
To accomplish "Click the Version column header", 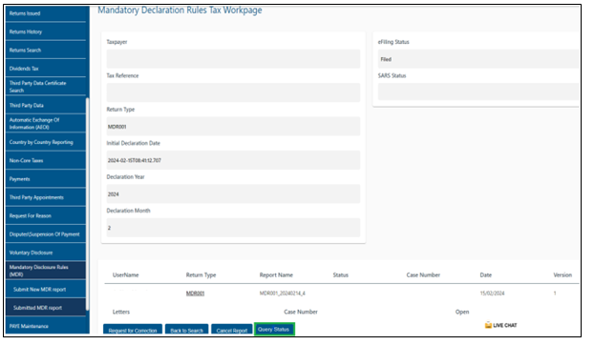I will [x=562, y=275].
